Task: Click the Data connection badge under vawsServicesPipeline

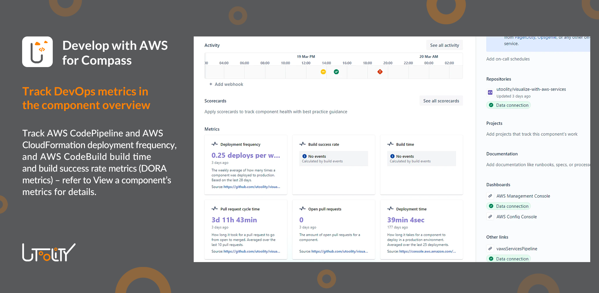Action: (x=508, y=259)
